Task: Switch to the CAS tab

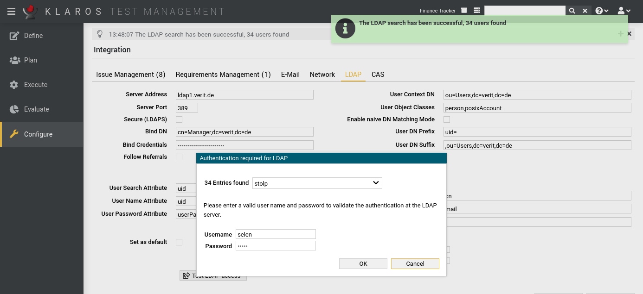Action: [378, 75]
